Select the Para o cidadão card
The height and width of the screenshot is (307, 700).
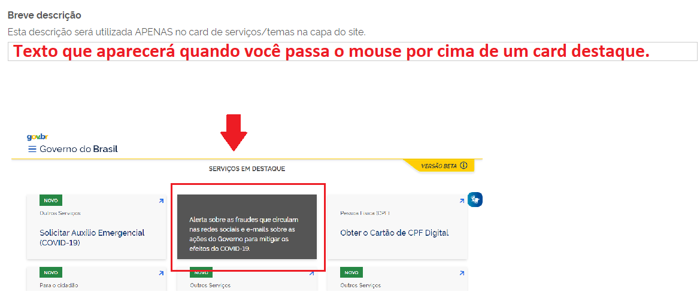[96, 279]
